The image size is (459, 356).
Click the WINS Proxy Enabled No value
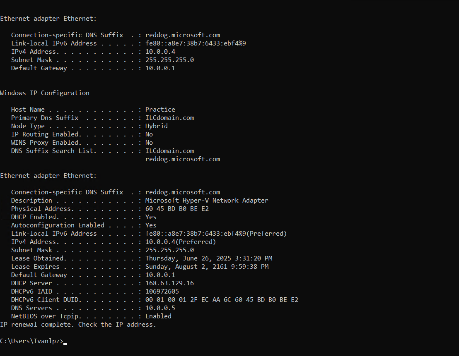pyautogui.click(x=149, y=143)
